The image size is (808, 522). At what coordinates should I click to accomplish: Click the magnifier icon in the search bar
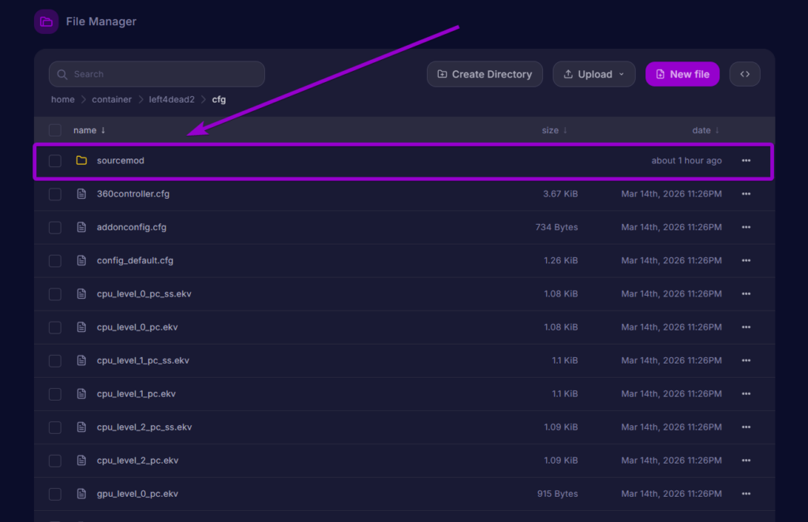point(62,73)
